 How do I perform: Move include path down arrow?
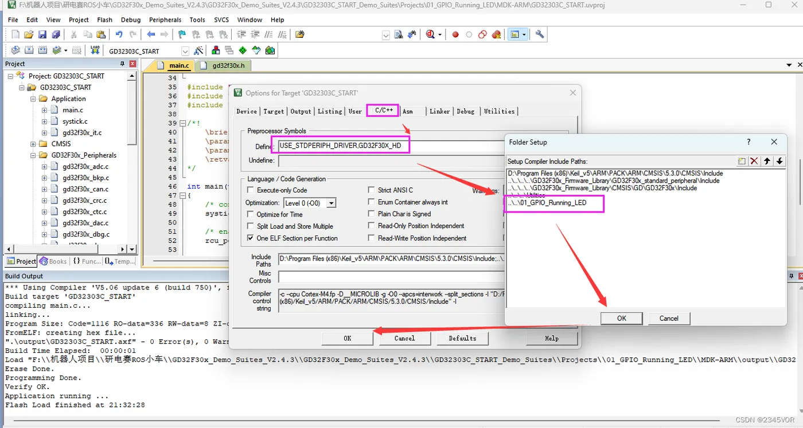pos(779,161)
